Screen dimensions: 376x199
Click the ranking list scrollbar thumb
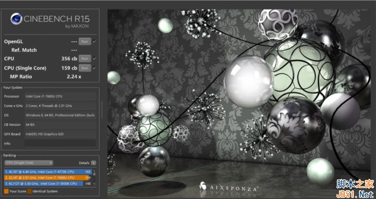tap(94, 174)
